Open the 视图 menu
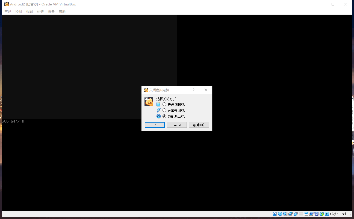This screenshot has height=219, width=354. point(29,12)
